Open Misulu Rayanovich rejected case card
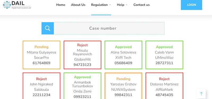 point(82,55)
